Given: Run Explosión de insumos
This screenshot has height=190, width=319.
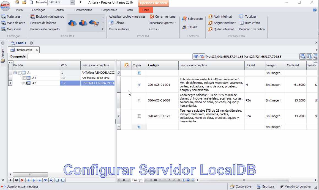Looking at the screenshot, I should [47, 16].
